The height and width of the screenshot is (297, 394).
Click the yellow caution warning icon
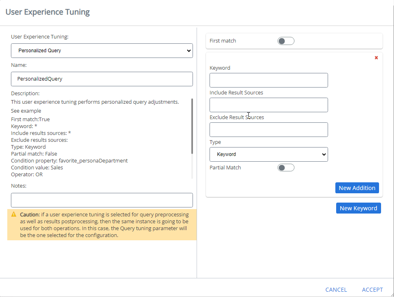(14, 214)
